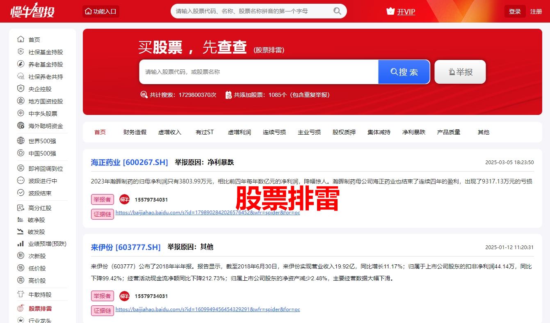Switch to the 虚增利润 tab
This screenshot has height=323, width=550.
coord(240,132)
